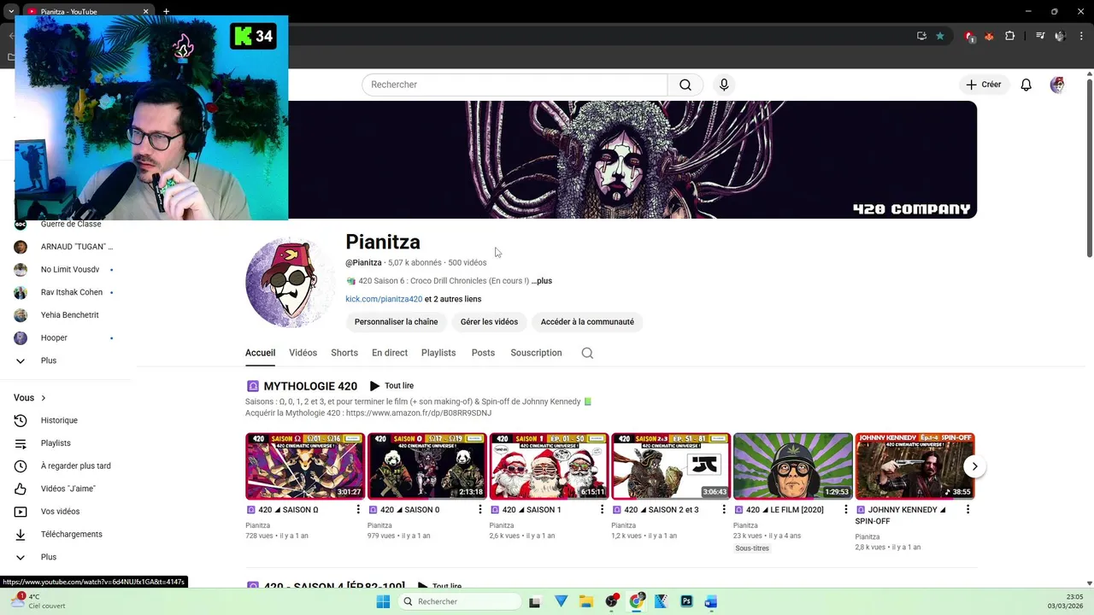Open the 420 SAISON 1 Santa thumbnail
The height and width of the screenshot is (615, 1094).
[x=549, y=466]
